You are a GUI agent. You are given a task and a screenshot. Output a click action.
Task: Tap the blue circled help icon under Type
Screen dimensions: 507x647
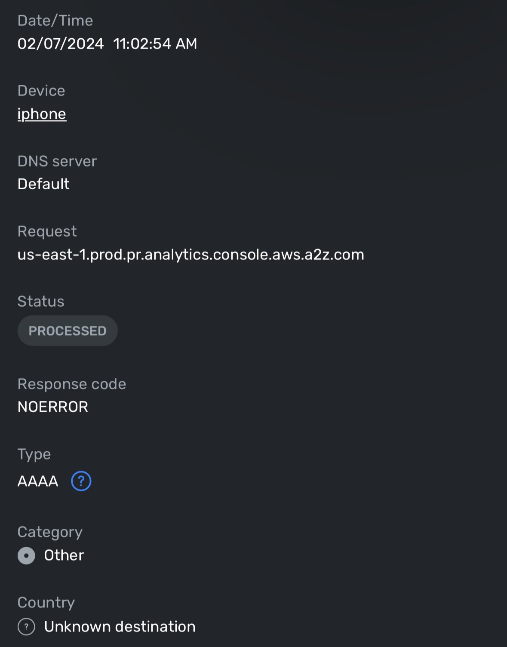pos(80,481)
